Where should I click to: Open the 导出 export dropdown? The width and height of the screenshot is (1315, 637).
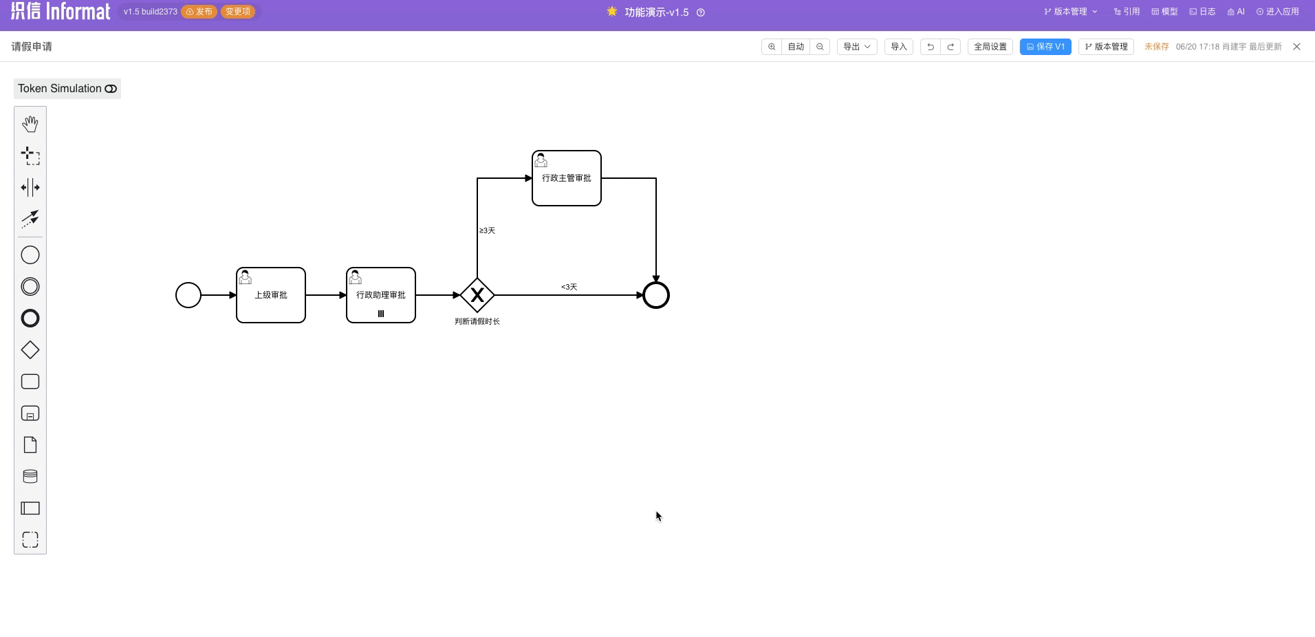[x=856, y=46]
